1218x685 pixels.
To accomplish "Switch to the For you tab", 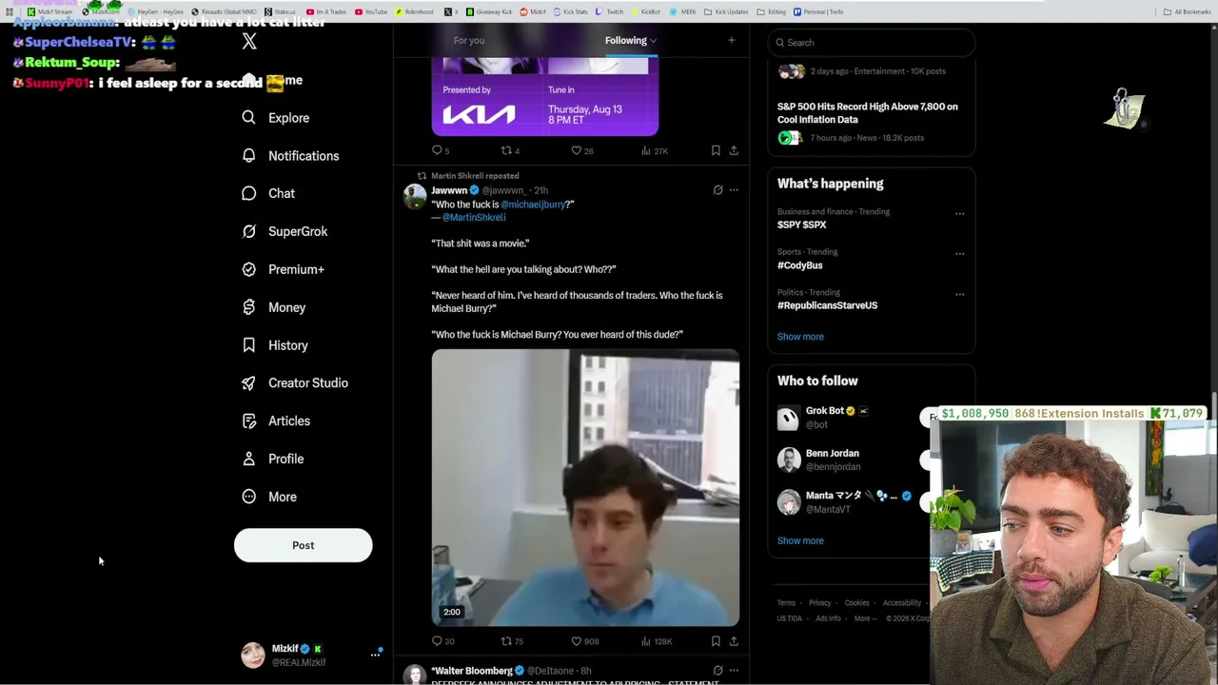I will [x=468, y=40].
